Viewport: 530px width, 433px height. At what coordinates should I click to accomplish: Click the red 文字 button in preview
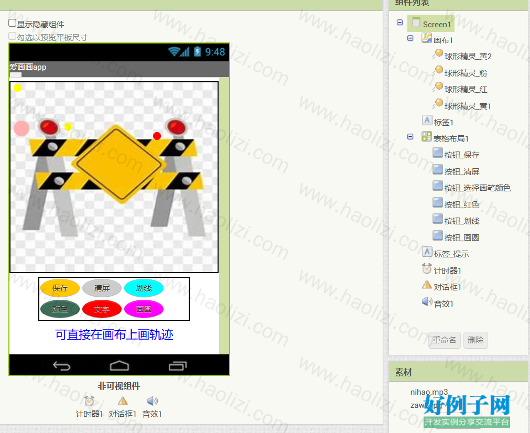(x=102, y=309)
